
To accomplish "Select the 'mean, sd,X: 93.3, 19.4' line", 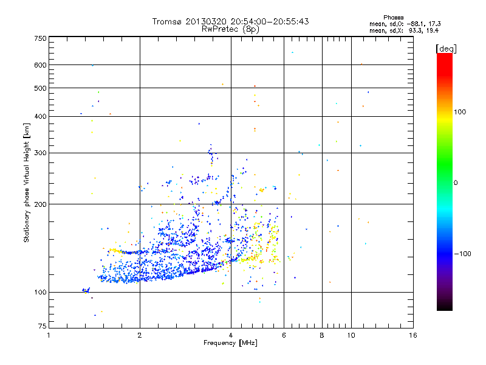I will pos(404,30).
